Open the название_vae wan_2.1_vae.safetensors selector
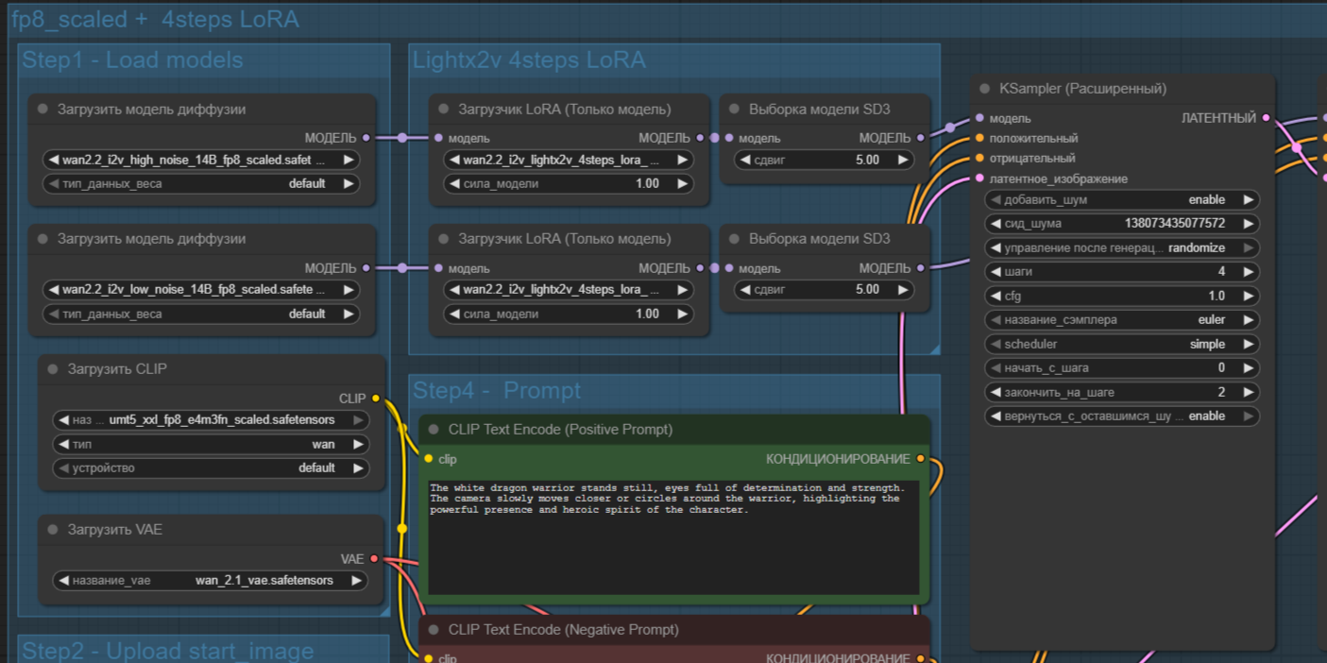This screenshot has width=1327, height=663. pyautogui.click(x=211, y=581)
